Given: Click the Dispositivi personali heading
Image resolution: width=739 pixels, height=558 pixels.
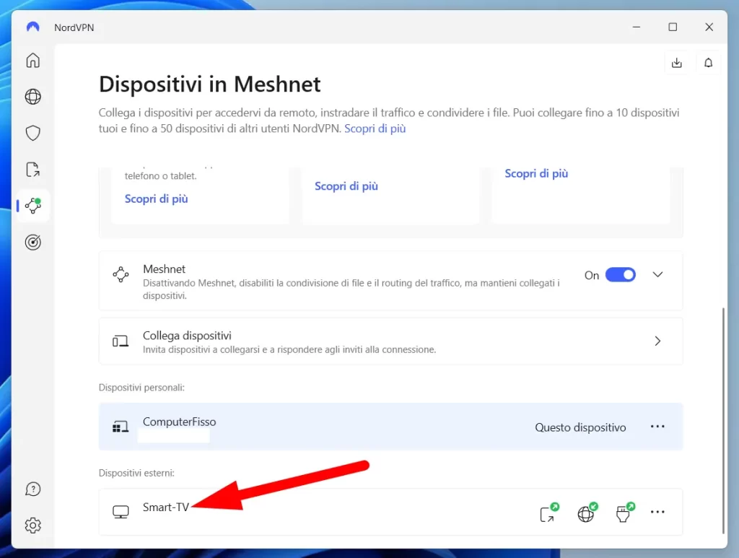Looking at the screenshot, I should pos(141,388).
